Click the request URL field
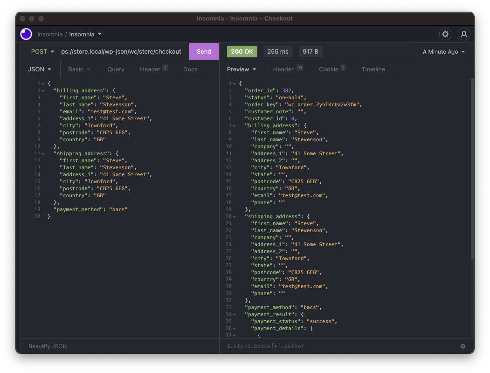The height and width of the screenshot is (373, 490). (x=121, y=52)
